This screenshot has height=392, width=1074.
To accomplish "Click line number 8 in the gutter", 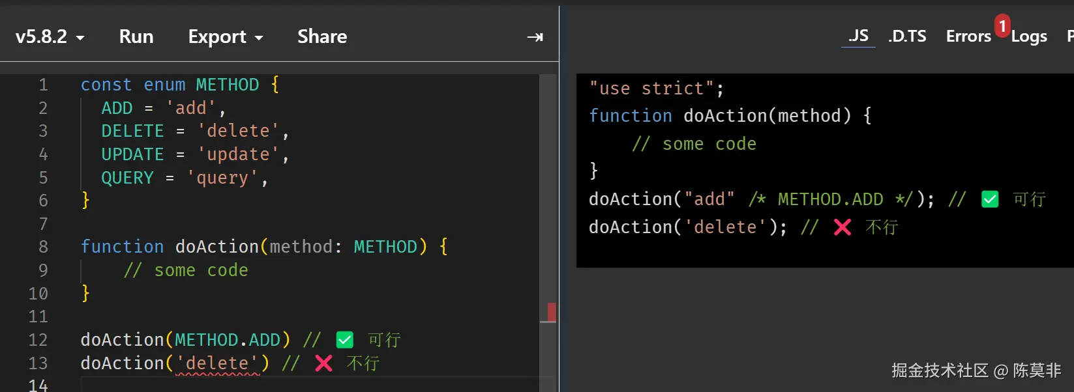I will pos(43,247).
